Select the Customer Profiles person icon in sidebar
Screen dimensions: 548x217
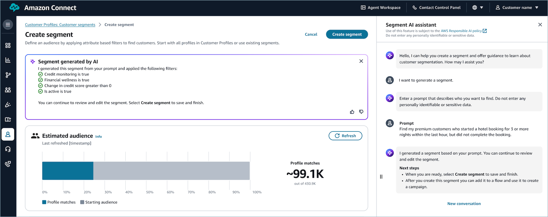8,134
